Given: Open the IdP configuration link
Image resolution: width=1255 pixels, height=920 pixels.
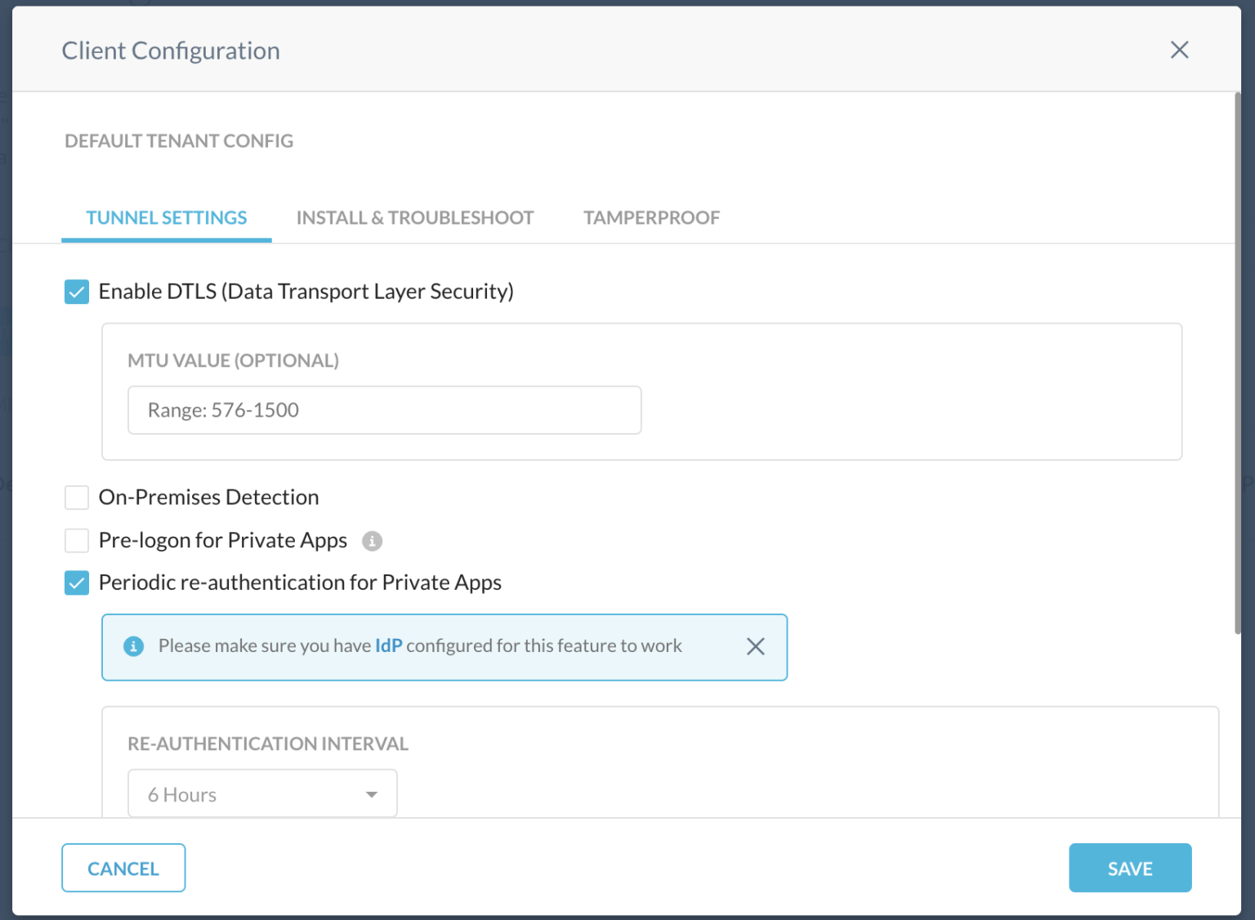Looking at the screenshot, I should point(389,645).
